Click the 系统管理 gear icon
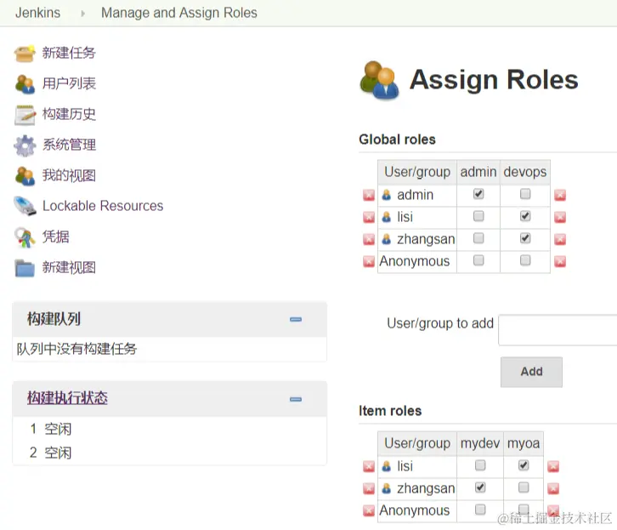Screen dimensions: 617x530 [x=25, y=145]
